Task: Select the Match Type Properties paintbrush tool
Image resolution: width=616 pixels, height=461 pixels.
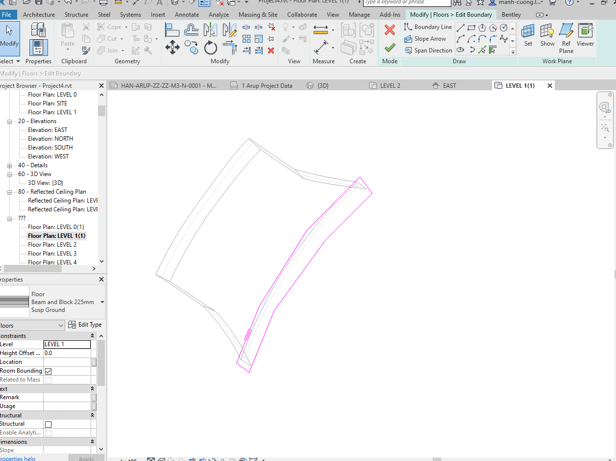Action: tap(85, 51)
